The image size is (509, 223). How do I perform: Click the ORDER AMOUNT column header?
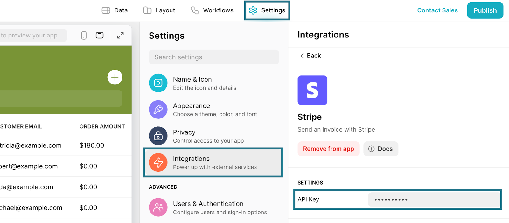tap(102, 126)
